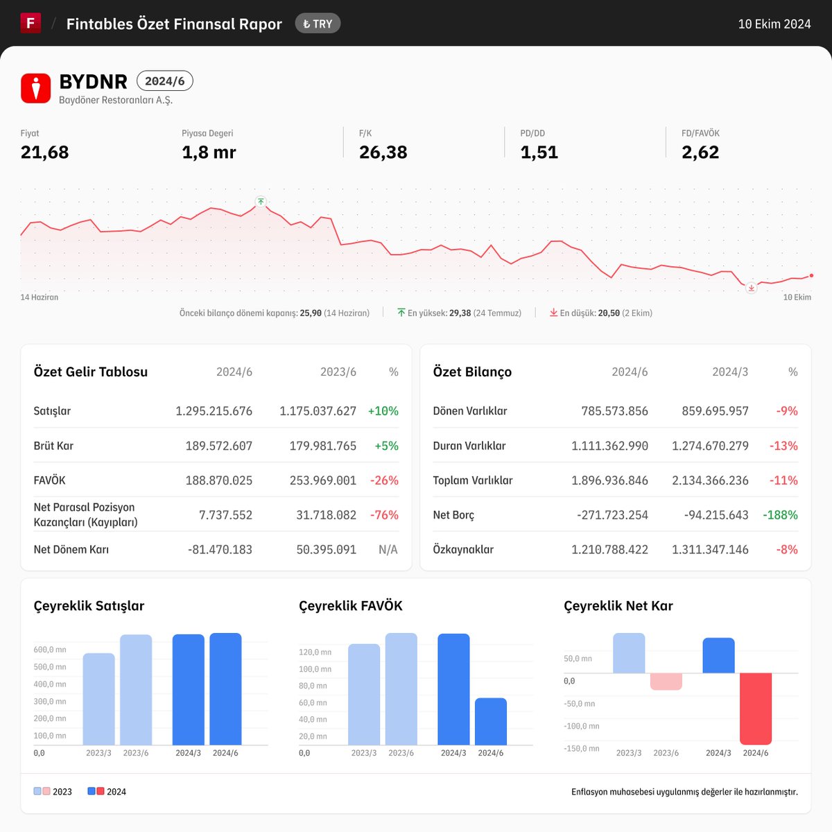Viewport: 832px width, 832px height.
Task: Click the Dönen Varlıklar 2024/3 value 859.695.957
Action: [716, 411]
